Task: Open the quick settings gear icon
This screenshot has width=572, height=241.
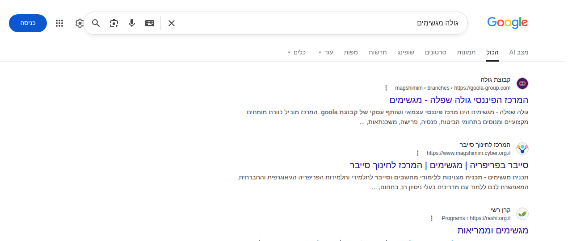Action: [x=80, y=23]
